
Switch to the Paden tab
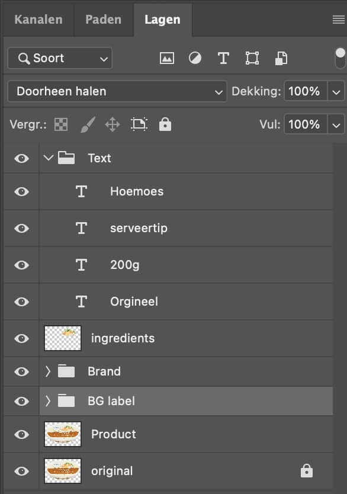click(x=103, y=20)
